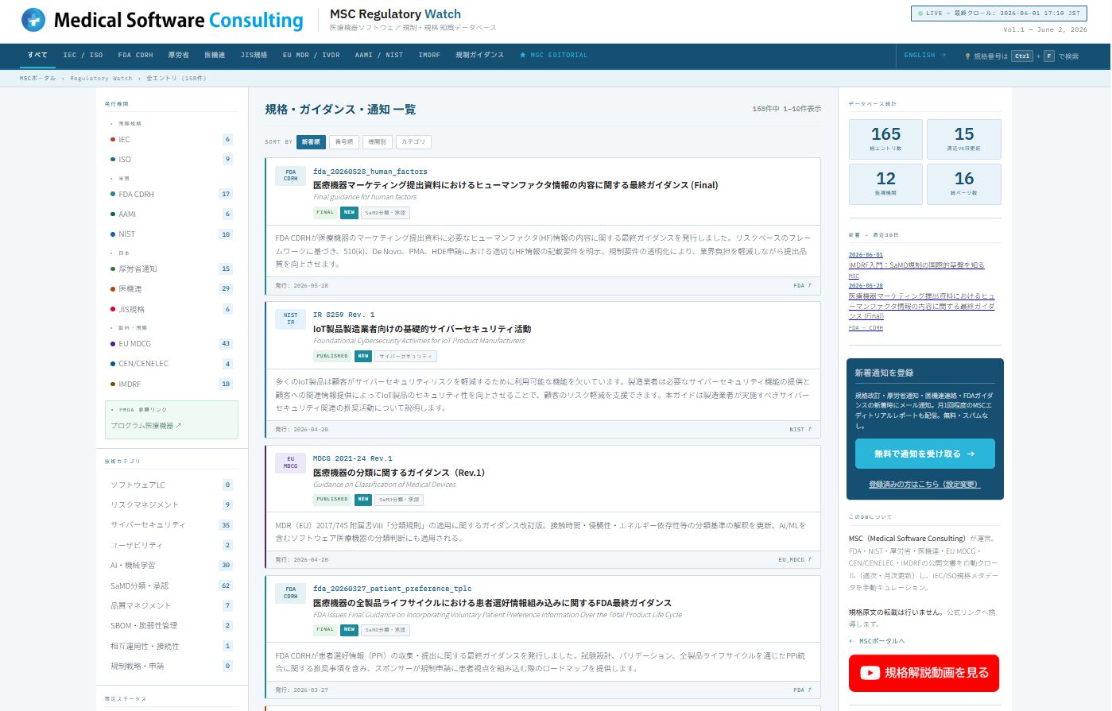Screen dimensions: 1112x711
Task: Filter by the CEN/CENELEC issuer
Action: (171, 364)
